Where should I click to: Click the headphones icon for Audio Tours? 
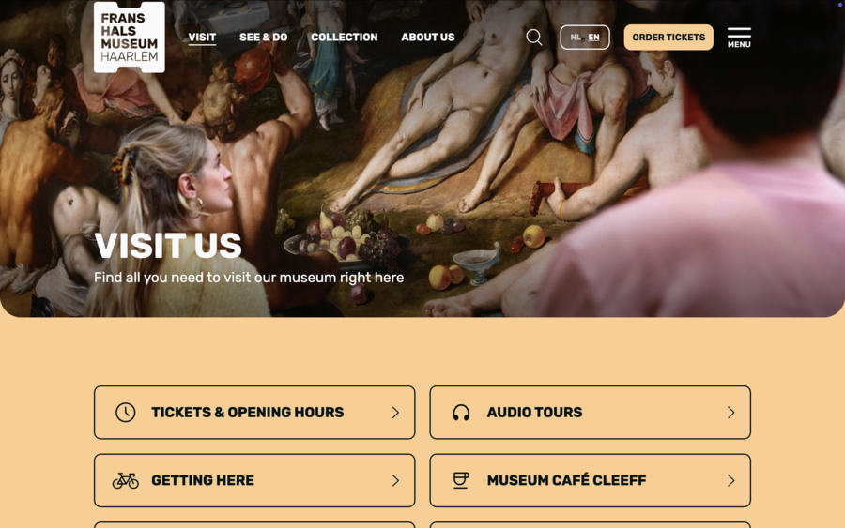(461, 413)
